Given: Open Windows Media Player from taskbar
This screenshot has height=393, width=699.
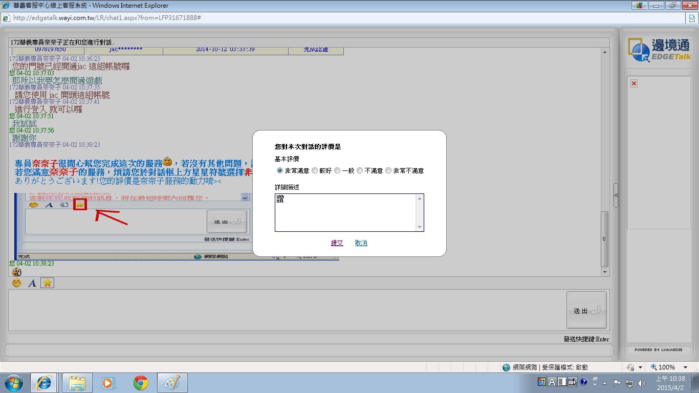Looking at the screenshot, I should pos(108,383).
